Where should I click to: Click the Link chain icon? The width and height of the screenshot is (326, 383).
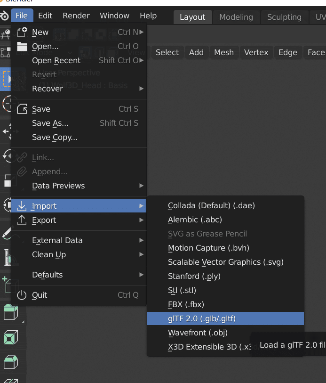[22, 157]
